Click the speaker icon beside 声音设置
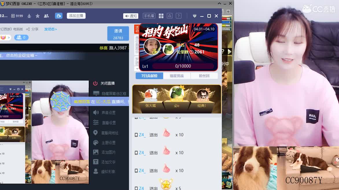This screenshot has width=339, height=190. pyautogui.click(x=96, y=112)
